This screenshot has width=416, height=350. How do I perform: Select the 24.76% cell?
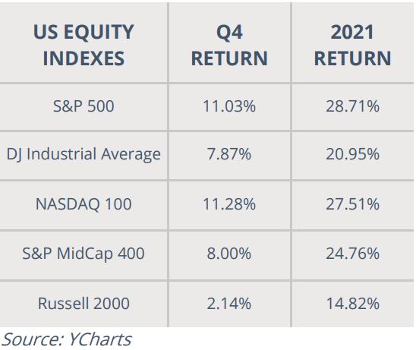[352, 254]
